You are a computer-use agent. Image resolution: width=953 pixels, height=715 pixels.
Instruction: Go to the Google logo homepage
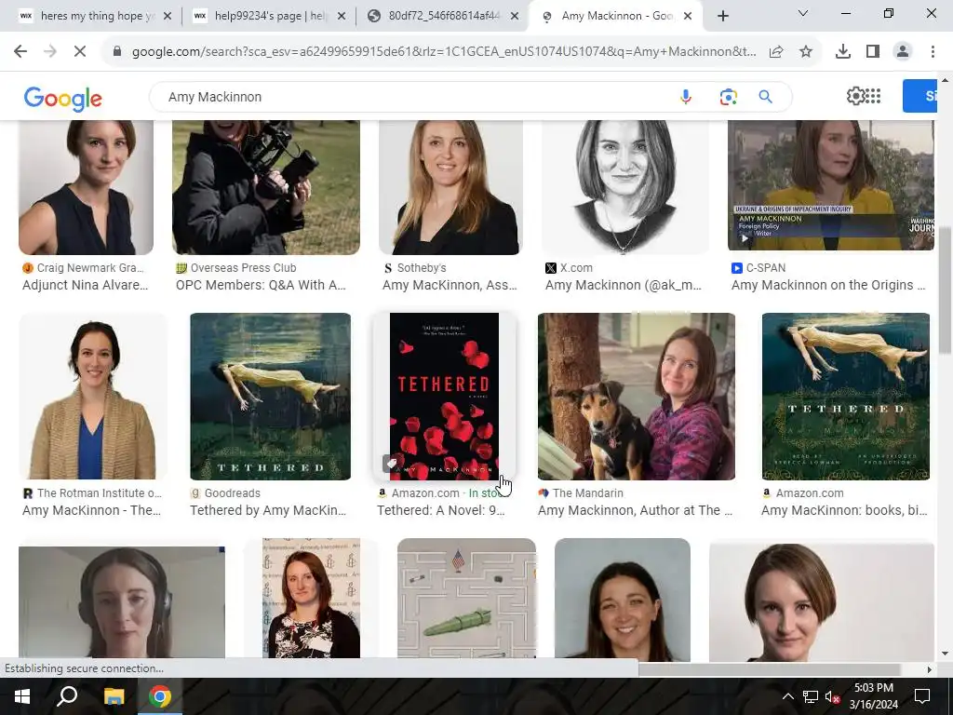(63, 99)
